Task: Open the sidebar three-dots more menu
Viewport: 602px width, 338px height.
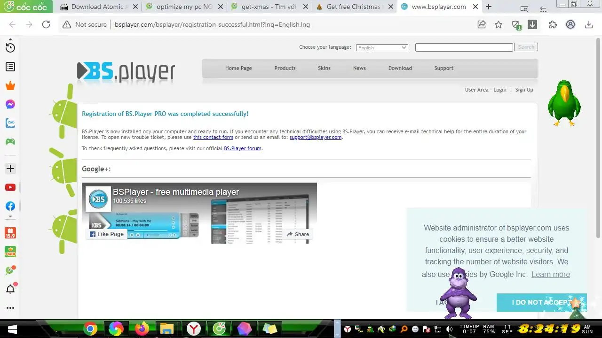Action: [x=10, y=308]
